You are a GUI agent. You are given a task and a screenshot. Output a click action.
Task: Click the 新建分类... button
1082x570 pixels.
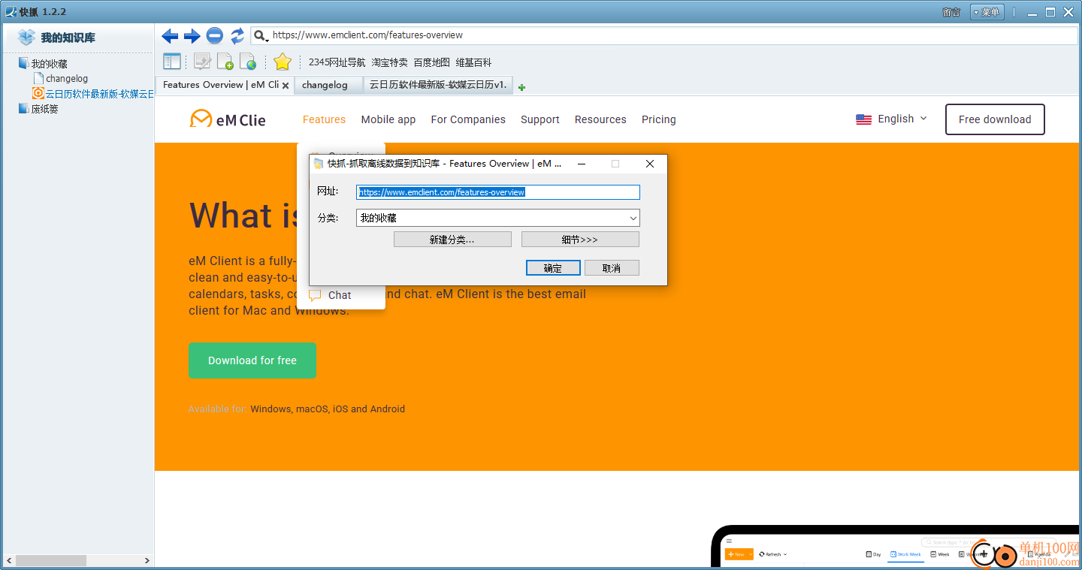pos(452,240)
